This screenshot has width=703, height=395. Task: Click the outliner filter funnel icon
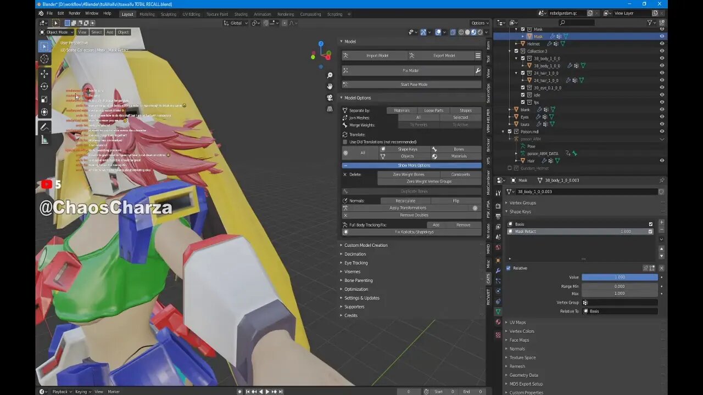tap(650, 22)
